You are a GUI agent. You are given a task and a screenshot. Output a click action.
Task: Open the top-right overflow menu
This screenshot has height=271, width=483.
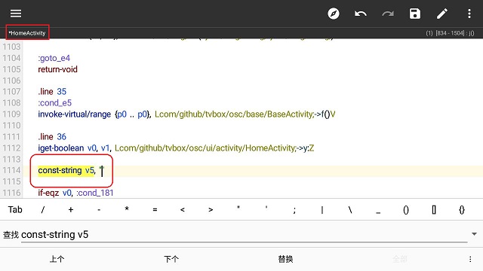tap(469, 14)
